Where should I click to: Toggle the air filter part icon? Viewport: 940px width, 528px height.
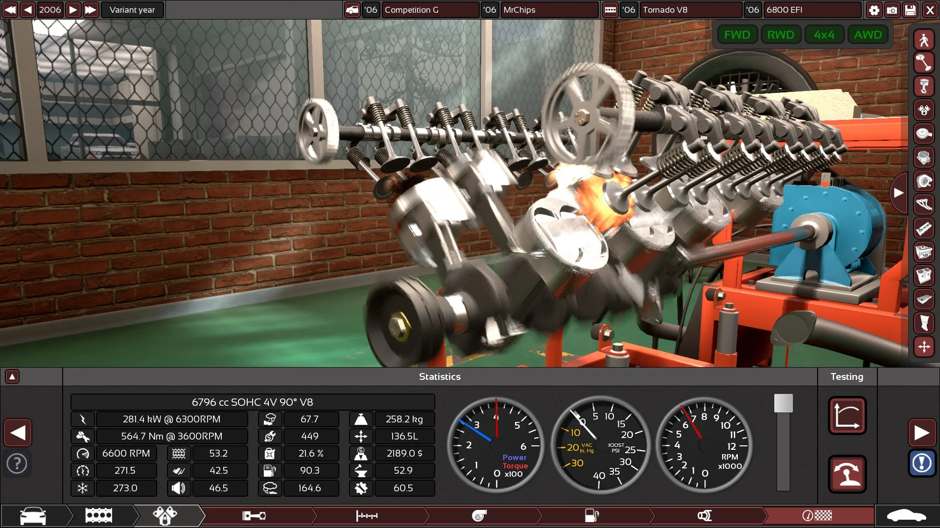(x=924, y=134)
